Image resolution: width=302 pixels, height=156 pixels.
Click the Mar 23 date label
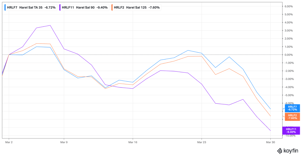[202, 142]
